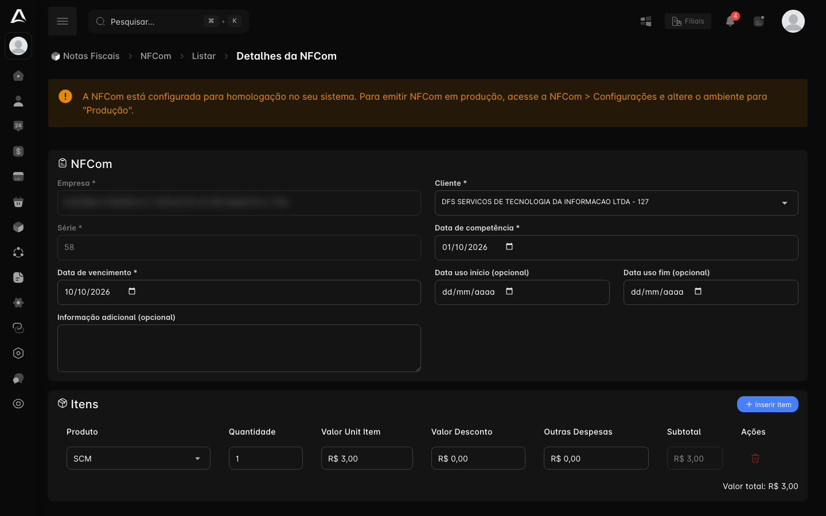Click the logo icon at top left

[18, 16]
